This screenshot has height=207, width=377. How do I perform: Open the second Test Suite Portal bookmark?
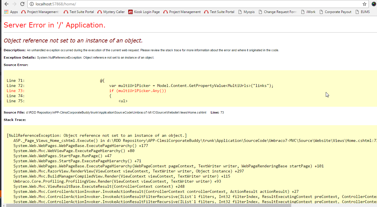[219, 12]
